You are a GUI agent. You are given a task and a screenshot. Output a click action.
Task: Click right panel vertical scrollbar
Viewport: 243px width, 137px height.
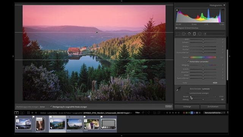click(x=227, y=65)
